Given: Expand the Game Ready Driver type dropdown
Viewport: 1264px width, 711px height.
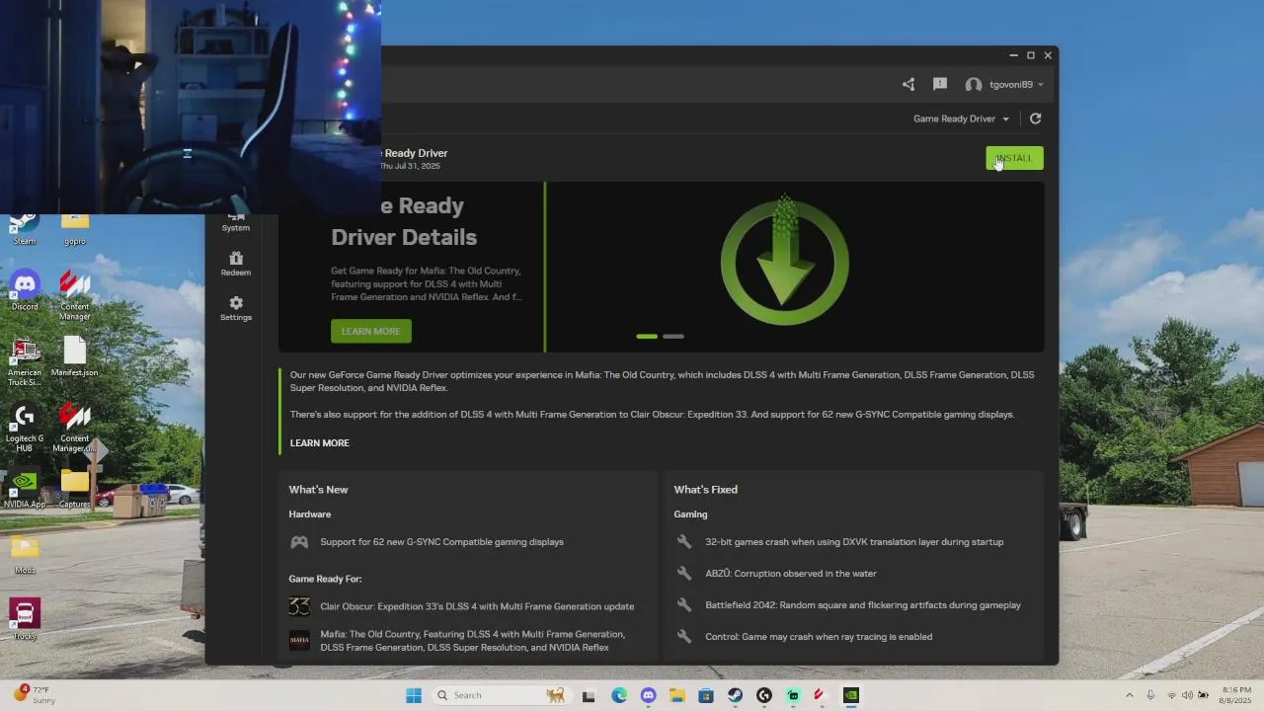Looking at the screenshot, I should (x=961, y=118).
